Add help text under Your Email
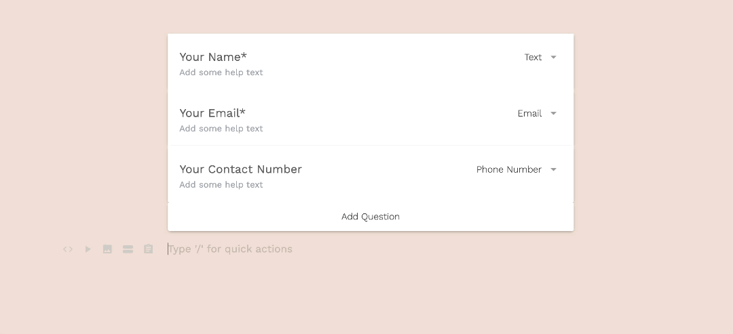Screen dimensions: 733x334 pyautogui.click(x=221, y=129)
